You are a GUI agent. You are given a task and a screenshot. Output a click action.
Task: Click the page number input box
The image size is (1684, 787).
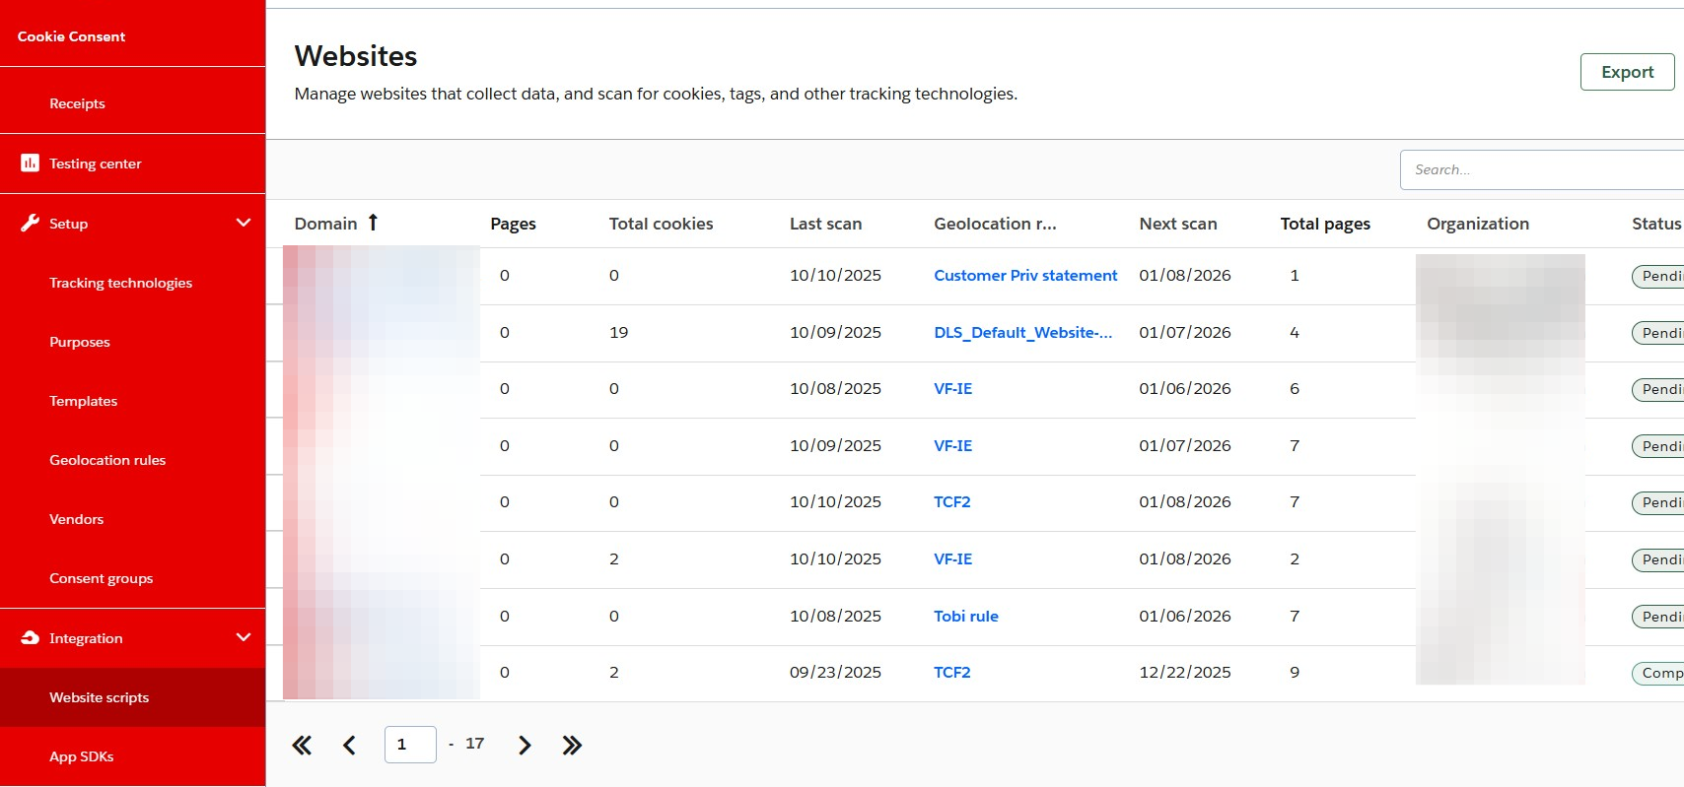click(x=410, y=745)
